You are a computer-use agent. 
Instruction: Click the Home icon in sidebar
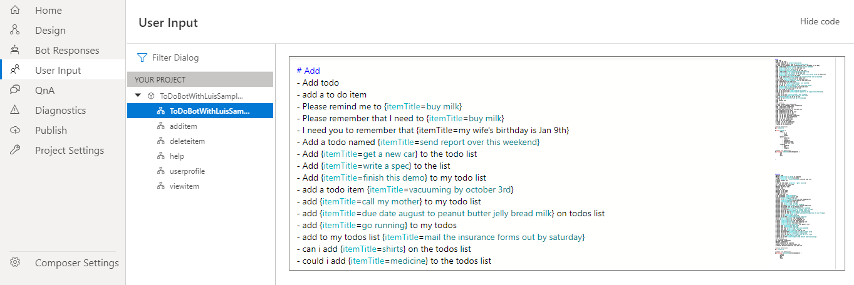click(16, 10)
